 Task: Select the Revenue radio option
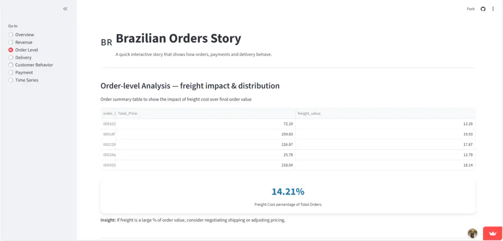11,42
